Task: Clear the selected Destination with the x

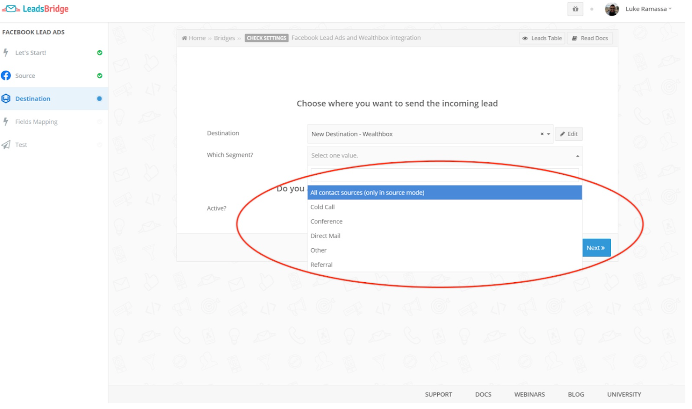Action: pyautogui.click(x=542, y=134)
